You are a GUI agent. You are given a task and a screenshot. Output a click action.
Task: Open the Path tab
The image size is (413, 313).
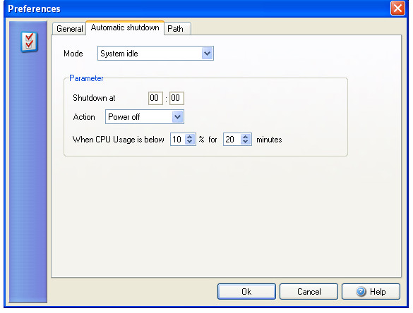(x=177, y=28)
